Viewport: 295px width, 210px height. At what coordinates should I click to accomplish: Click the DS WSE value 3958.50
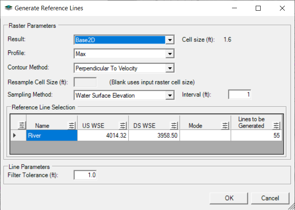(x=154, y=135)
